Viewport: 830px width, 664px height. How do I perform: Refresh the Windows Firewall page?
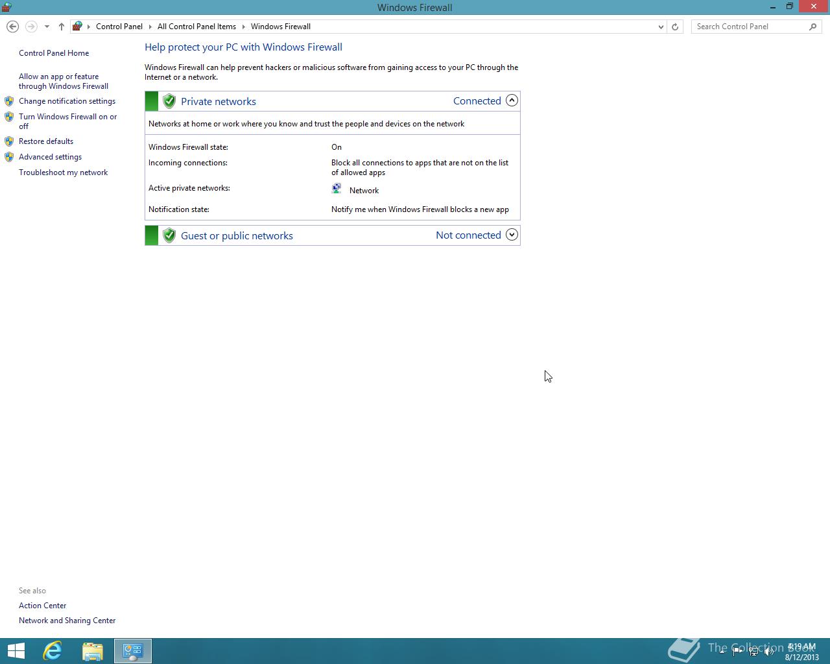(x=675, y=27)
